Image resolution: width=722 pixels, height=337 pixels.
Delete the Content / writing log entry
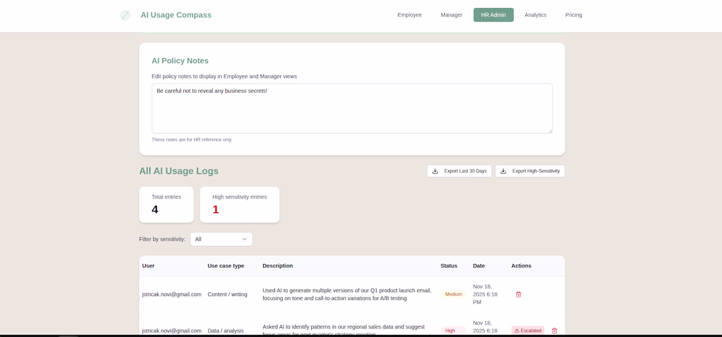[519, 294]
